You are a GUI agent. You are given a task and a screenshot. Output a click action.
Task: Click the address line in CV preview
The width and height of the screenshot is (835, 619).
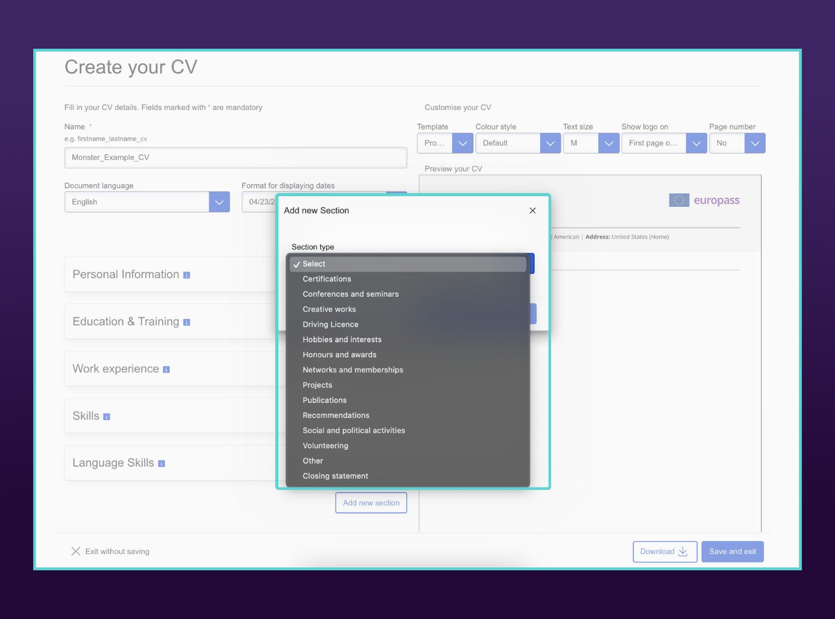pos(627,237)
